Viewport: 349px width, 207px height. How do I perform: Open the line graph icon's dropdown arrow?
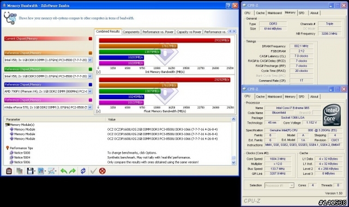click(x=56, y=171)
